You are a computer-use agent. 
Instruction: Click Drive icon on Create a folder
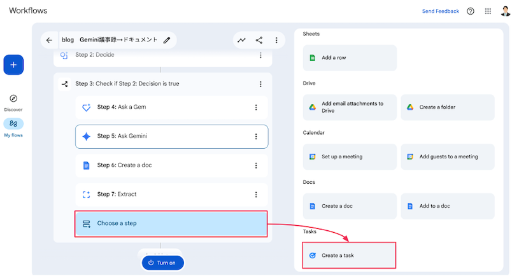(410, 107)
